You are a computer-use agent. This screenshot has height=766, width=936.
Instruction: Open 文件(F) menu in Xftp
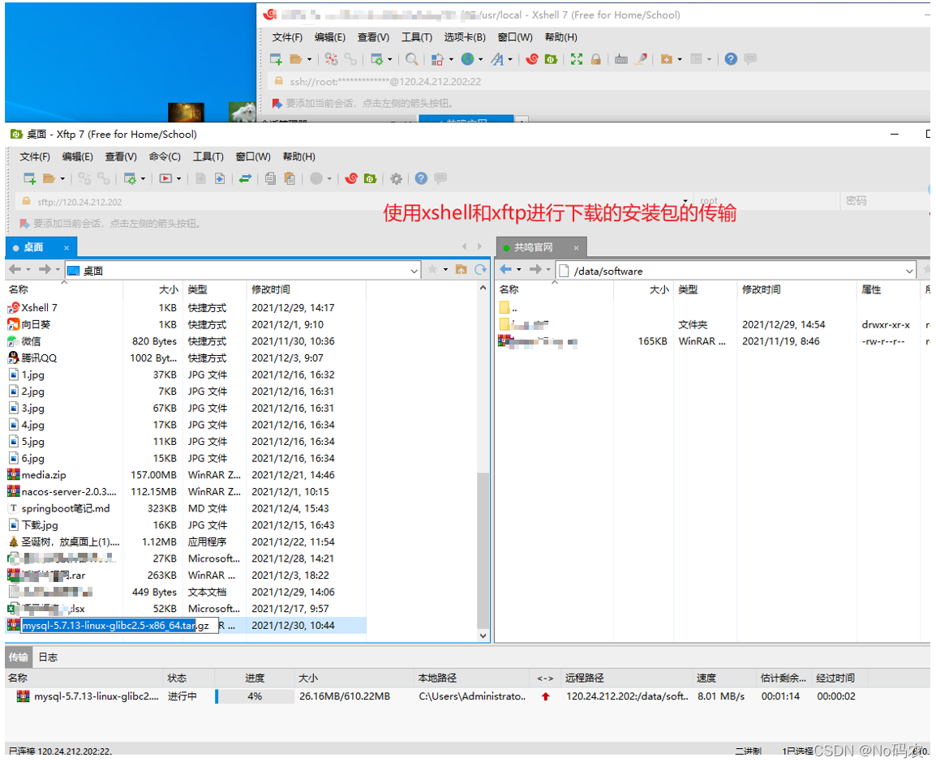(35, 156)
